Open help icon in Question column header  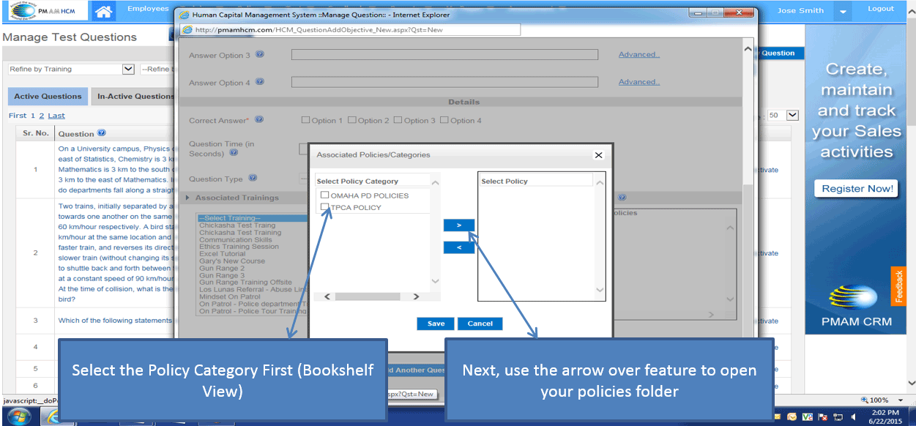tap(102, 133)
